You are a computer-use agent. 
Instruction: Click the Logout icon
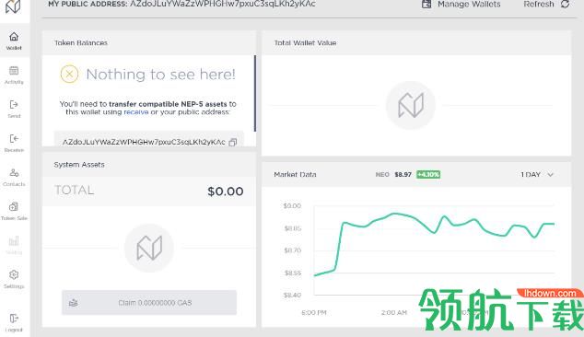14,319
